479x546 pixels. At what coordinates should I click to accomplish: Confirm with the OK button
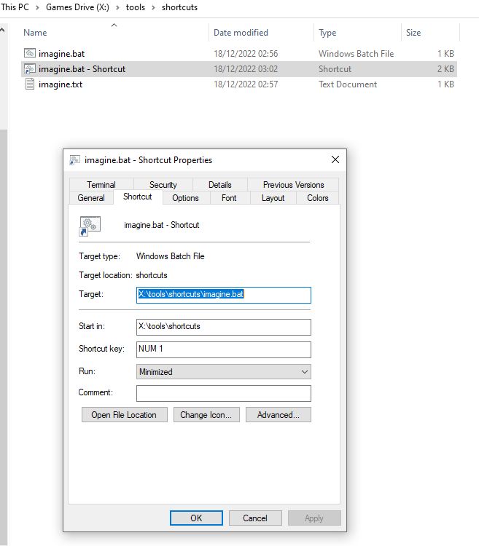(x=196, y=518)
